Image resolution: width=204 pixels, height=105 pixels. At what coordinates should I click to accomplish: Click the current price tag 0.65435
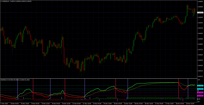200,12
